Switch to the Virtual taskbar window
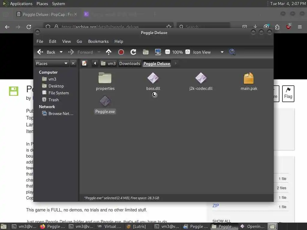 (110, 226)
